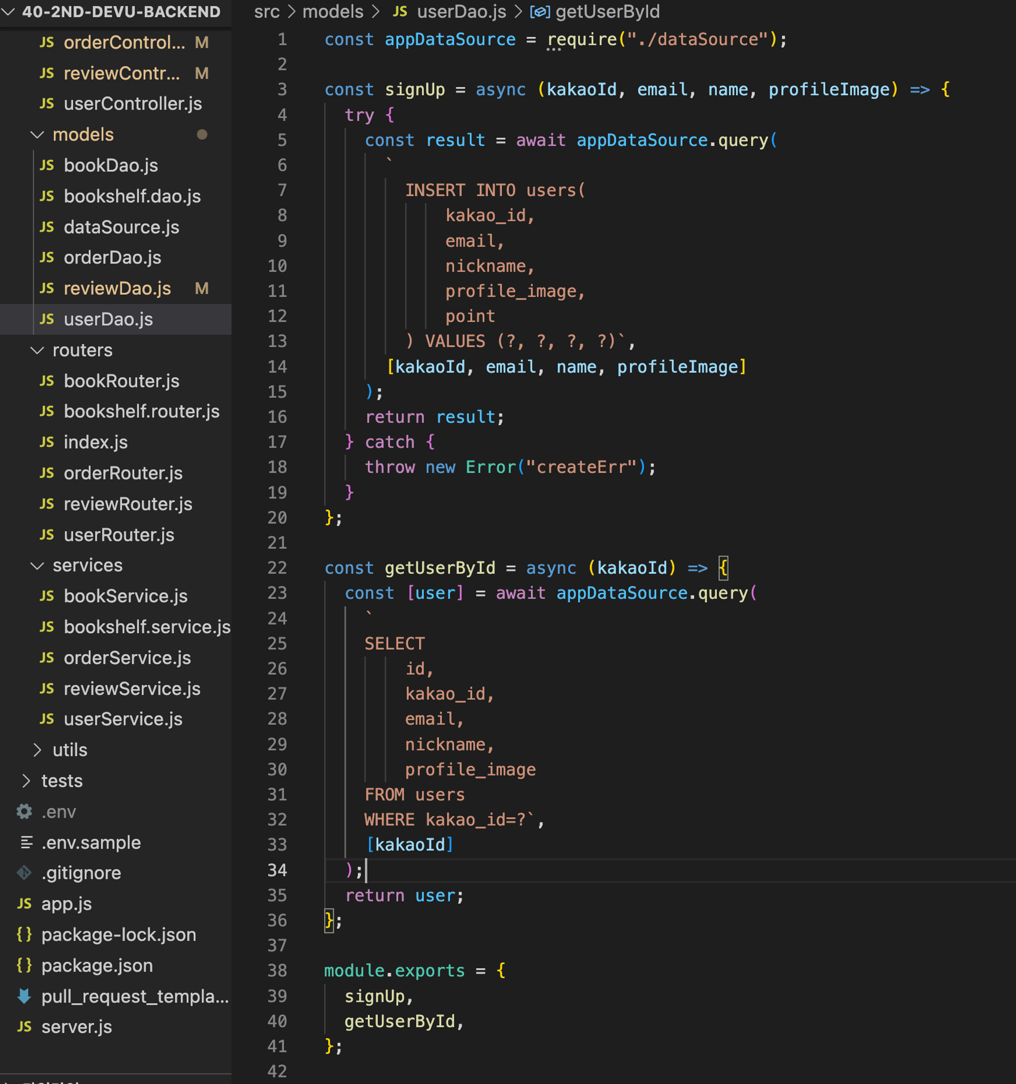Image resolution: width=1016 pixels, height=1084 pixels.
Task: Collapse the services folder chevron
Action: [37, 566]
